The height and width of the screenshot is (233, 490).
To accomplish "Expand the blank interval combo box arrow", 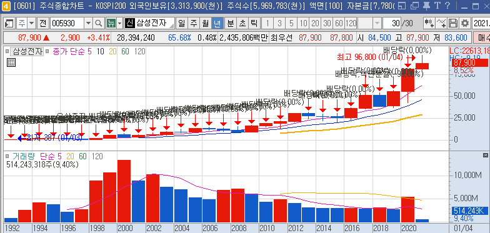I will click(x=377, y=22).
